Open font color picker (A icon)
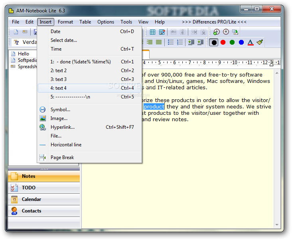Screen dimensions: 292x240 click(251, 42)
